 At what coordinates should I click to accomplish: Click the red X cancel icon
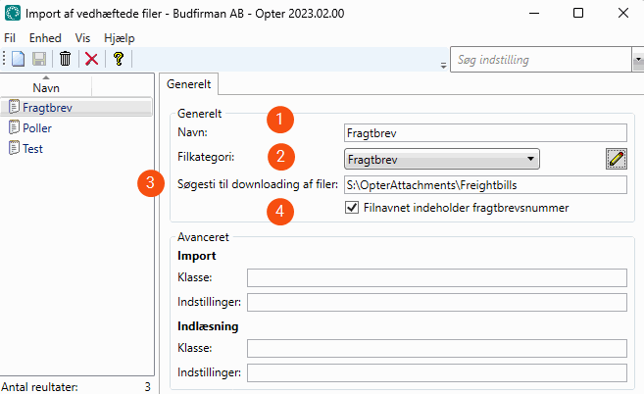click(x=91, y=59)
